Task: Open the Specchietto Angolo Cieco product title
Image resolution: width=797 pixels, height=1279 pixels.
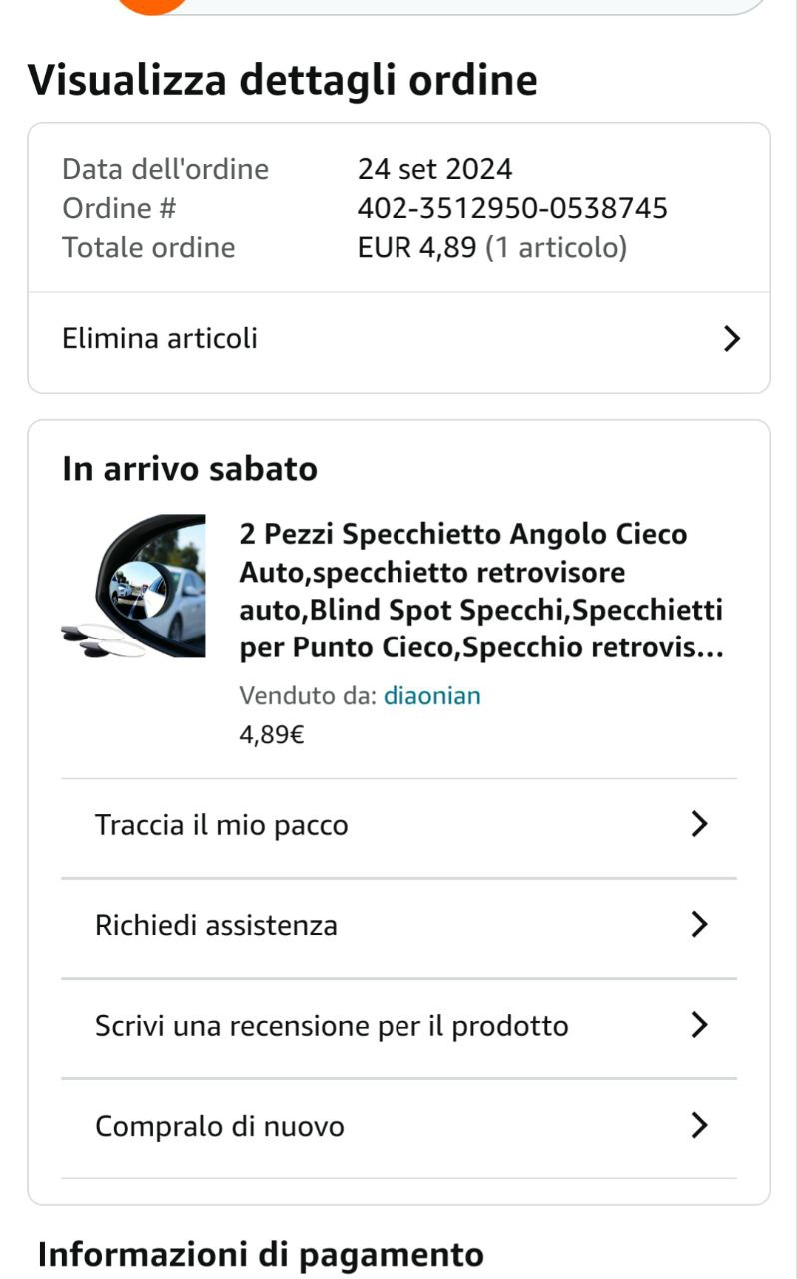Action: tap(481, 592)
